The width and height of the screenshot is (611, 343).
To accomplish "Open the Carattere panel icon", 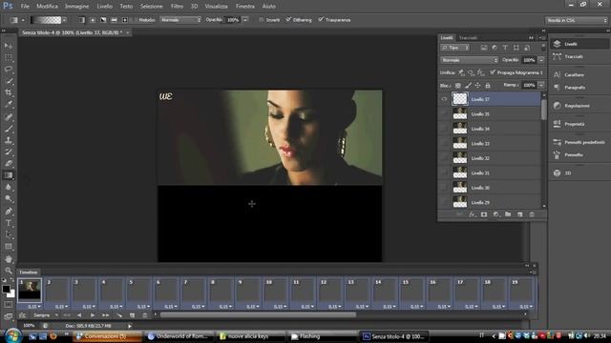I will click(557, 74).
